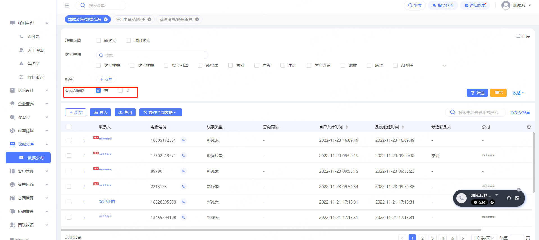Click the phone icon next to 18005172531

point(184,140)
